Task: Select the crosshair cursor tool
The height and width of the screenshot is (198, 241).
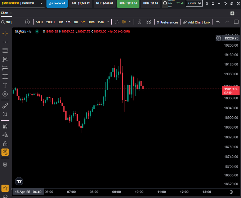Action: (5, 33)
